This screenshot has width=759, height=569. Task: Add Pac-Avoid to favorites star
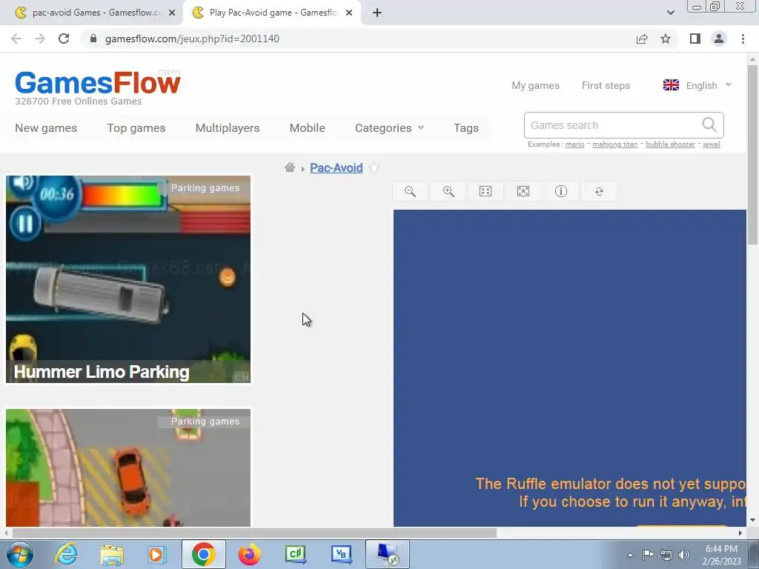pos(374,167)
